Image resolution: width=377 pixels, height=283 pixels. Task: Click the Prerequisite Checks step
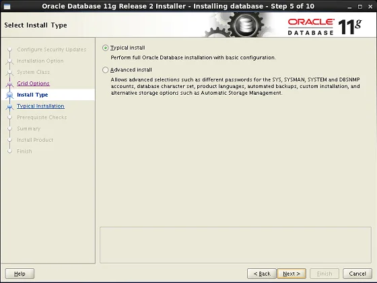point(42,118)
